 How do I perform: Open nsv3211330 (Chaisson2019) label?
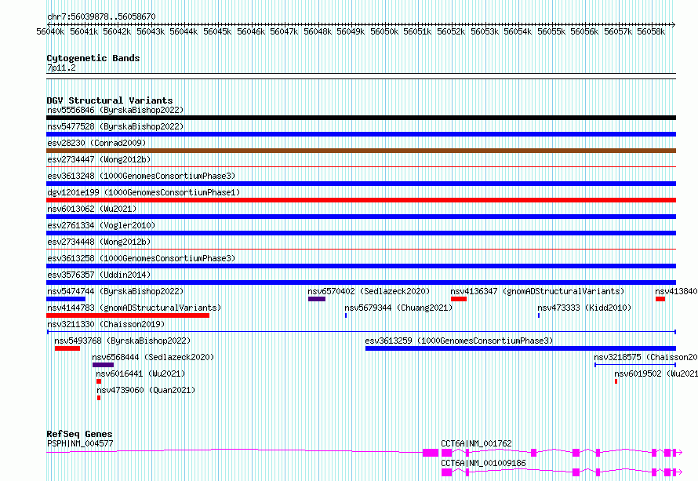pyautogui.click(x=106, y=324)
